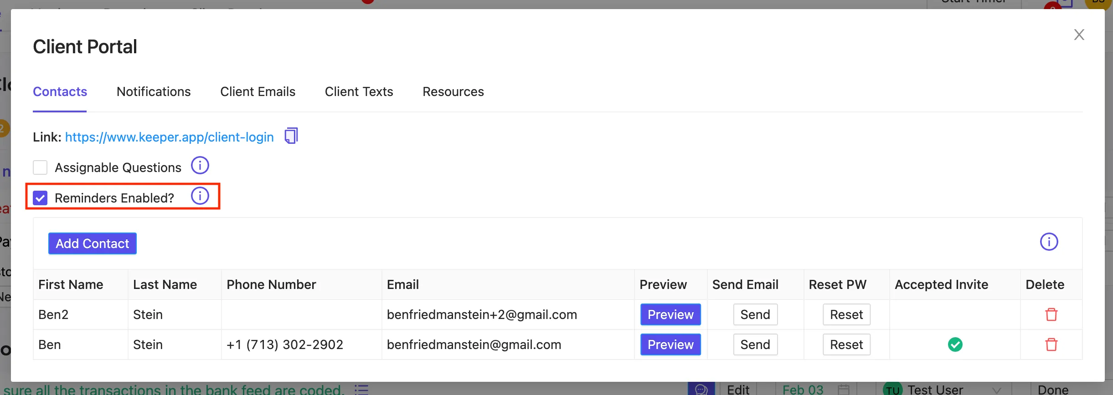Reset password for benfriedmanstein@gmail.com

846,344
